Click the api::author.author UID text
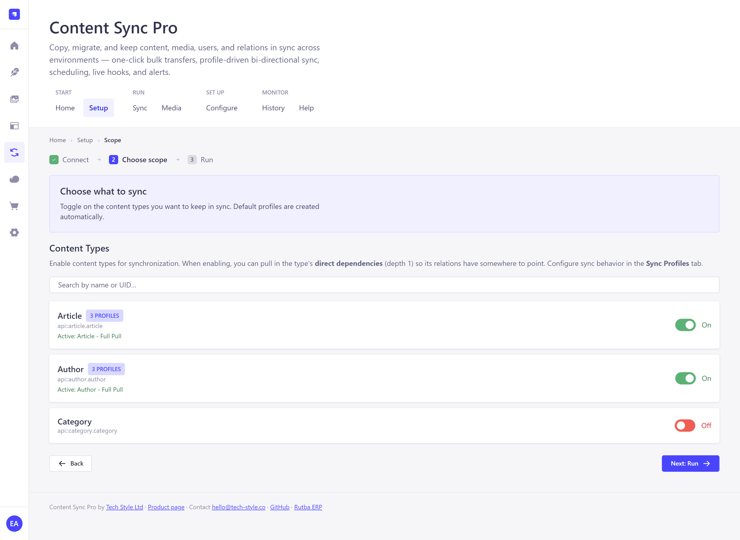740x540 pixels. [x=82, y=379]
